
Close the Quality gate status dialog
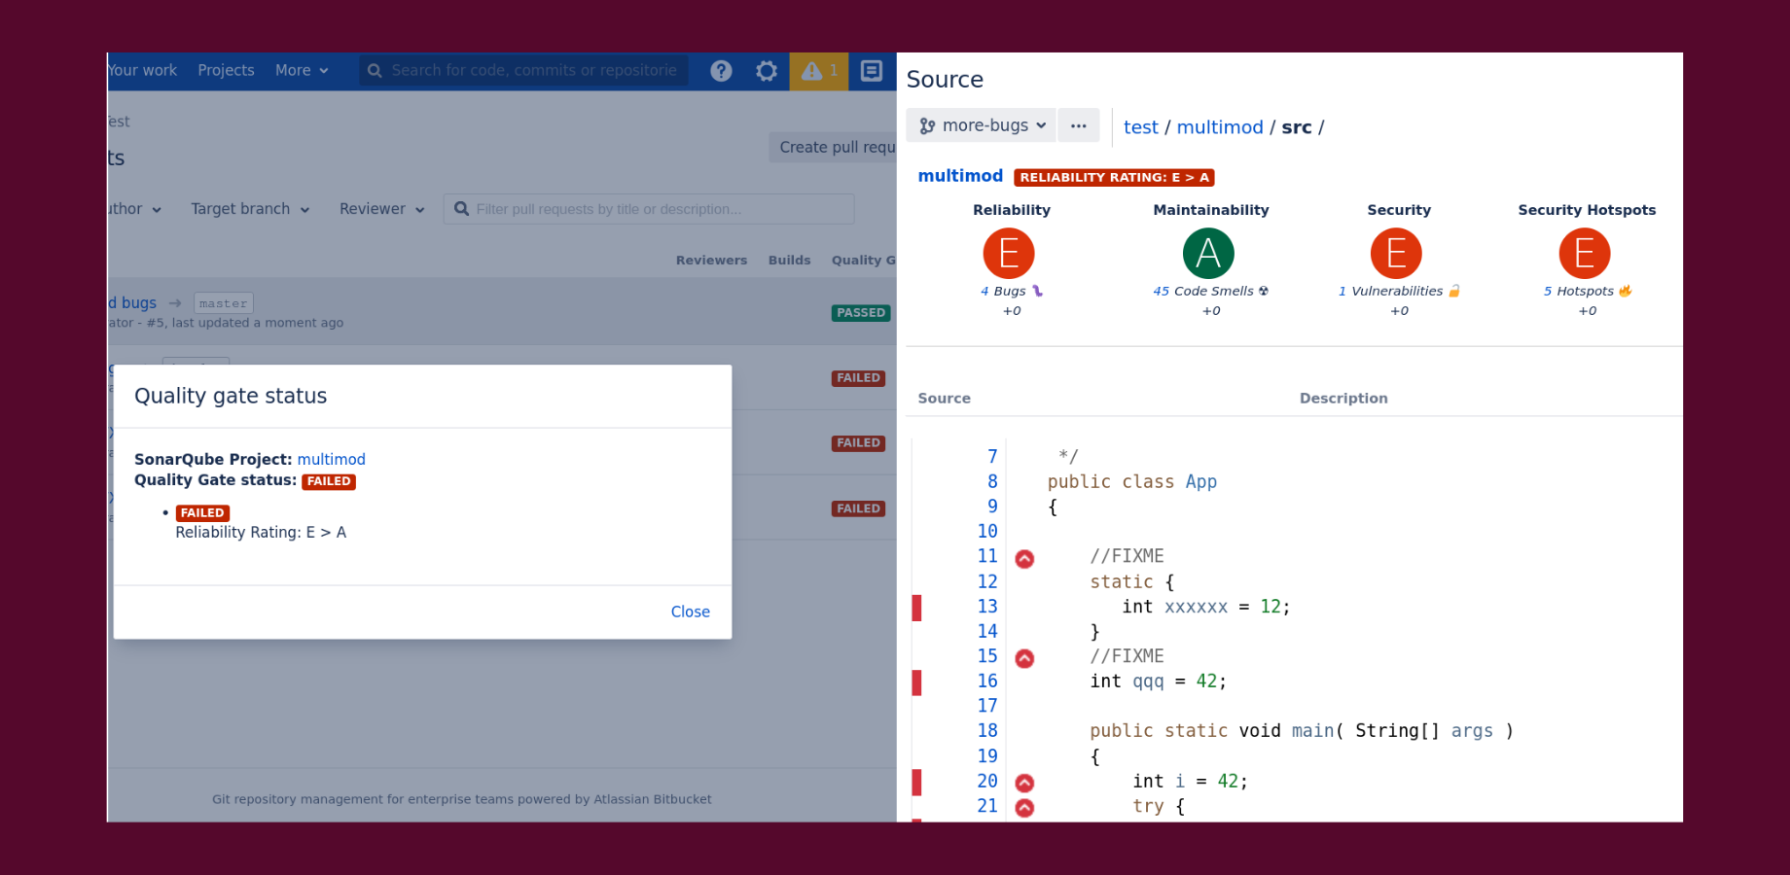coord(691,612)
